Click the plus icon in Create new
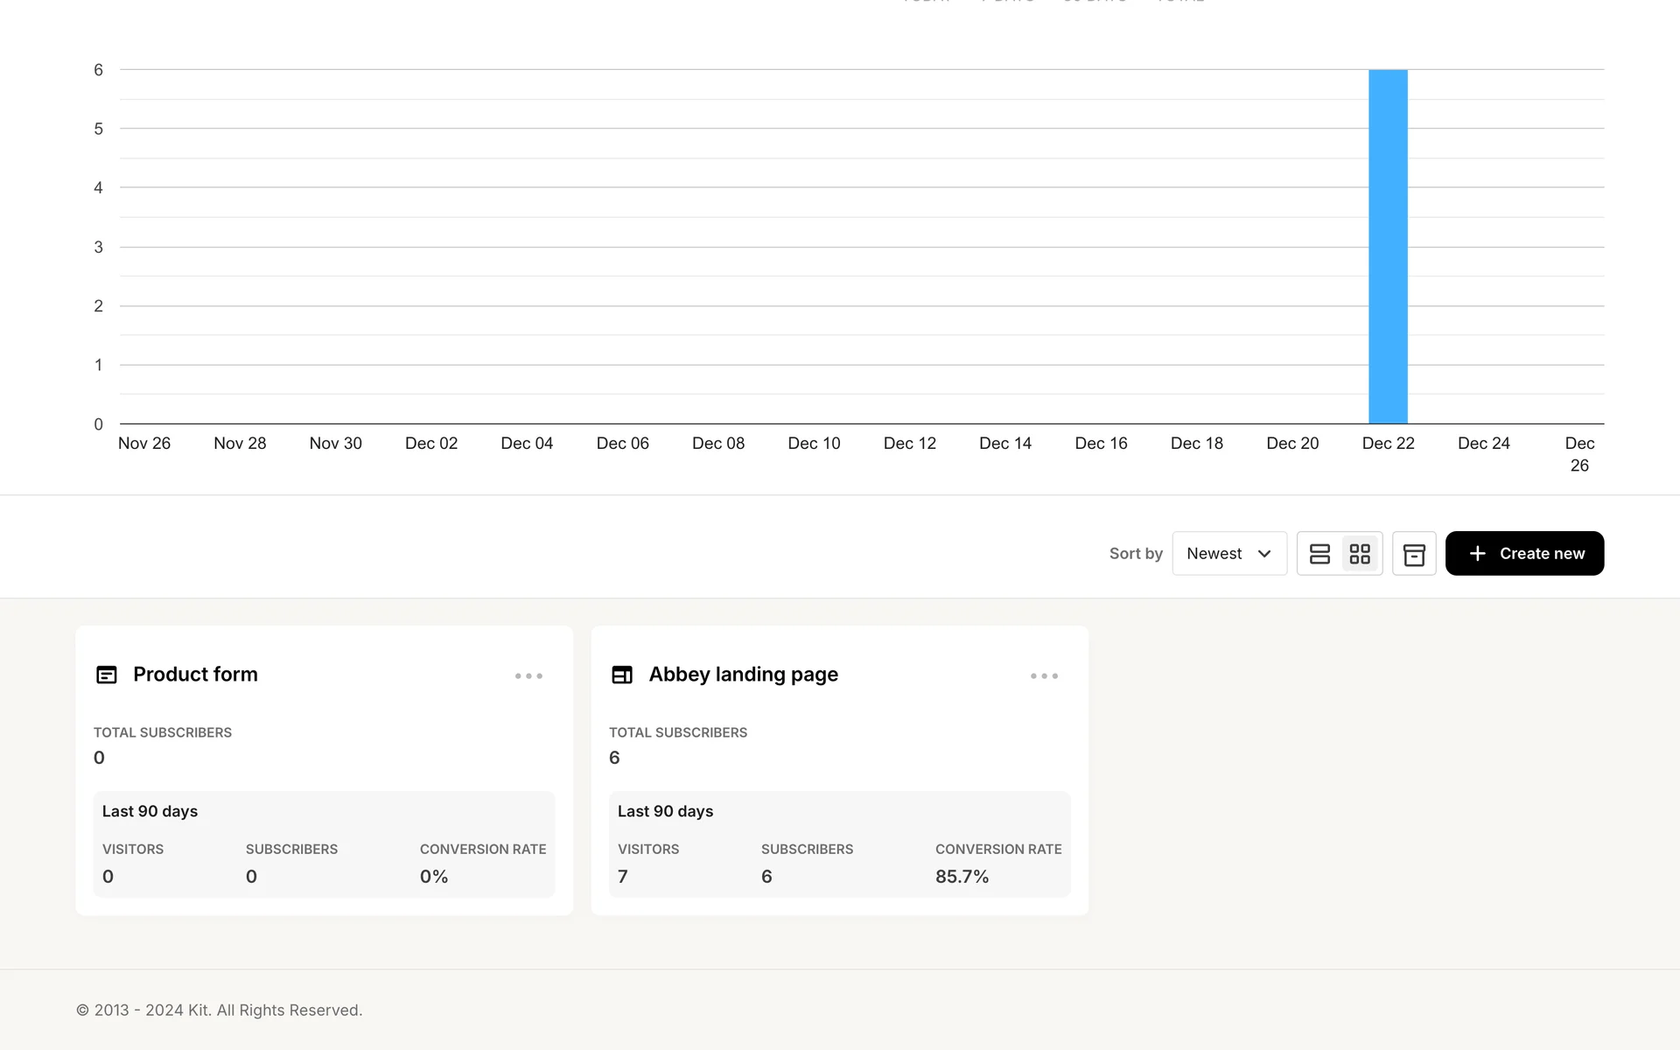1680x1050 pixels. tap(1477, 554)
